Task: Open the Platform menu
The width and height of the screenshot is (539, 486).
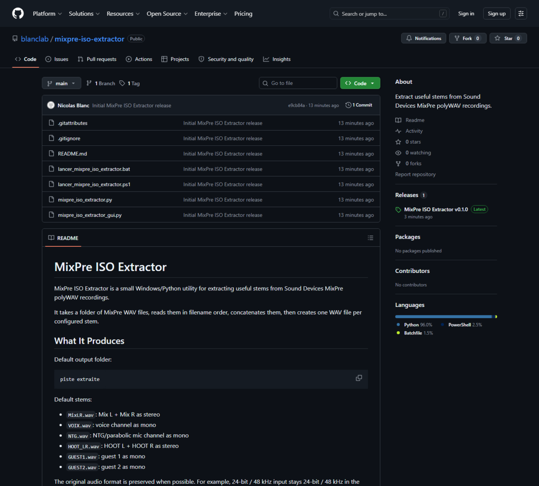Action: pyautogui.click(x=47, y=13)
